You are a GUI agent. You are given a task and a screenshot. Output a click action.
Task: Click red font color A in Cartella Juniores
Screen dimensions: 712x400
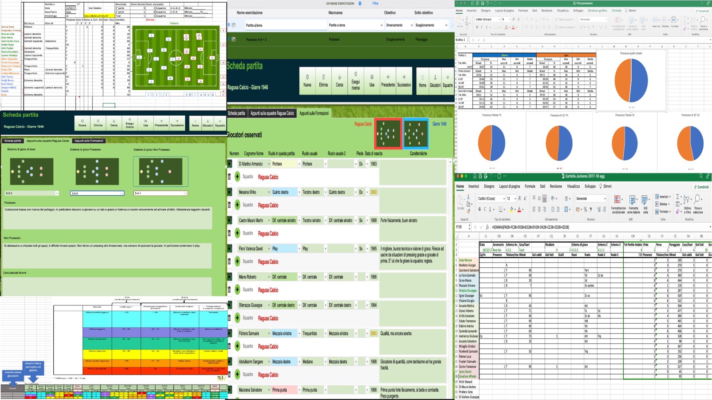click(x=520, y=209)
